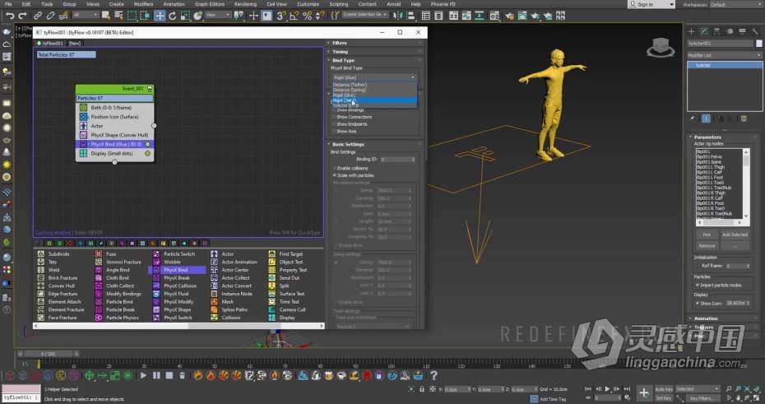Collapse the Filters rollout
The width and height of the screenshot is (765, 404).
pyautogui.click(x=373, y=43)
